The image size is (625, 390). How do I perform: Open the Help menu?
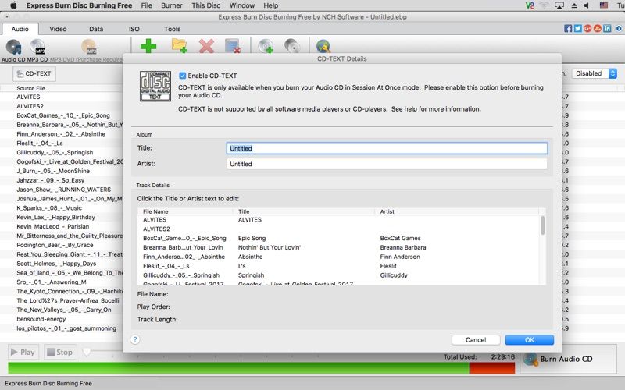click(x=270, y=5)
